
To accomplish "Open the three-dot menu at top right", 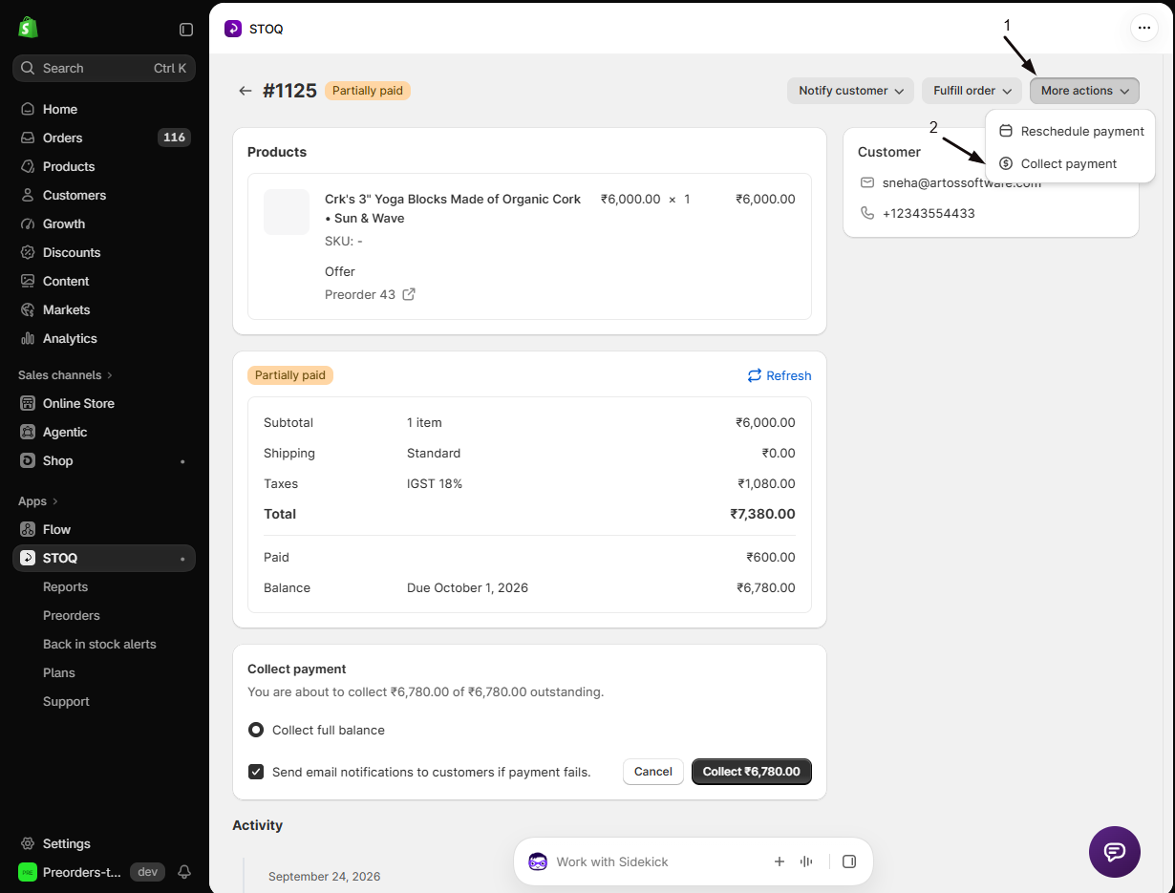I will click(1144, 28).
